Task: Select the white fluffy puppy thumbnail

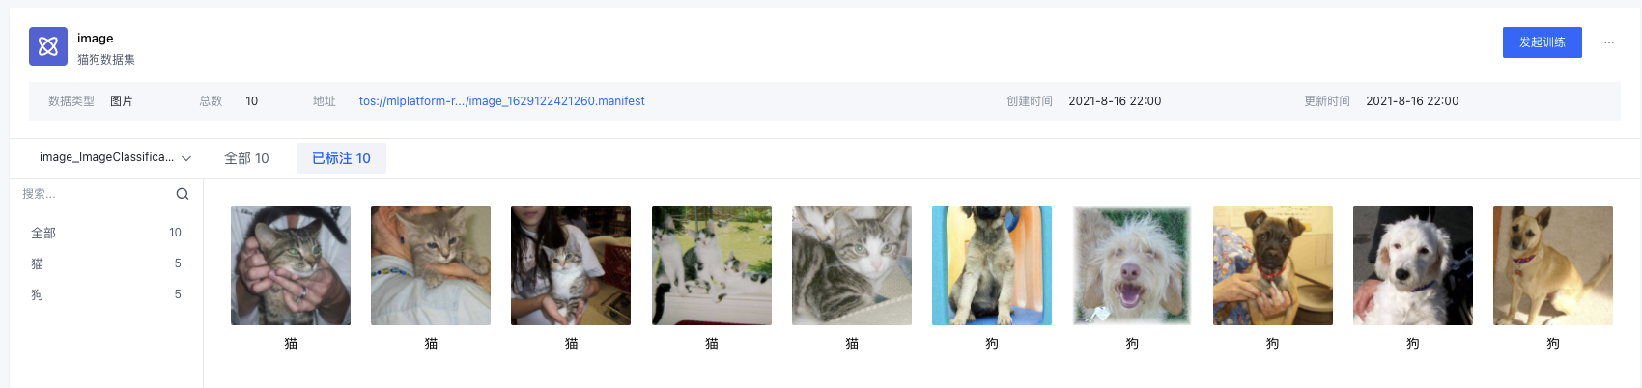Action: (1413, 265)
